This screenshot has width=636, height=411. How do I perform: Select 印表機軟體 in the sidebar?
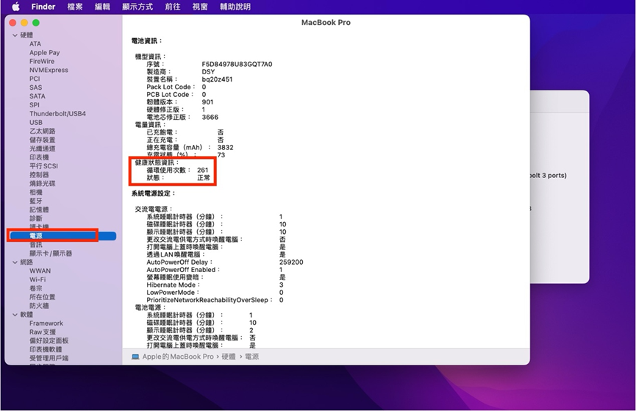[x=46, y=349]
